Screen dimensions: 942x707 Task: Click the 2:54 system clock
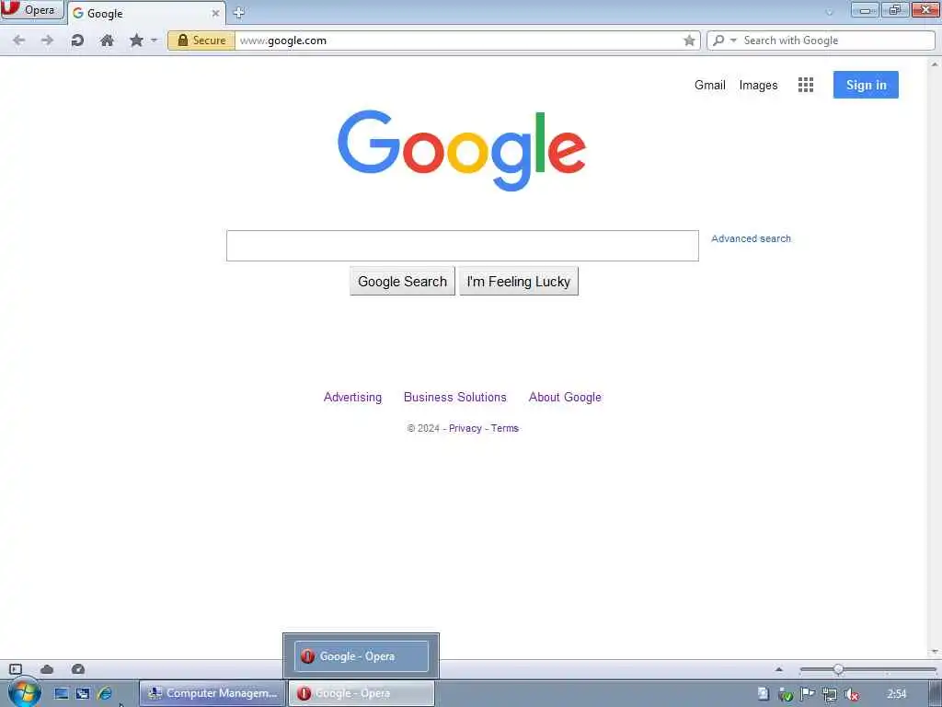point(897,694)
